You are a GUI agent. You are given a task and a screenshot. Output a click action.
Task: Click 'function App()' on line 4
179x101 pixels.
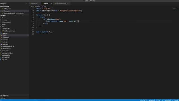click(x=43, y=15)
